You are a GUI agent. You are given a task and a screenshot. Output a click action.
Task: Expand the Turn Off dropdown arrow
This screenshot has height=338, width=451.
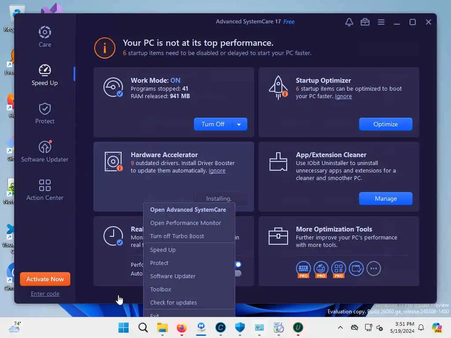click(x=239, y=125)
